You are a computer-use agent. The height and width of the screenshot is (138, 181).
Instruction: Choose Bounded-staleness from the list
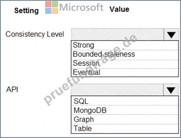tap(125, 55)
